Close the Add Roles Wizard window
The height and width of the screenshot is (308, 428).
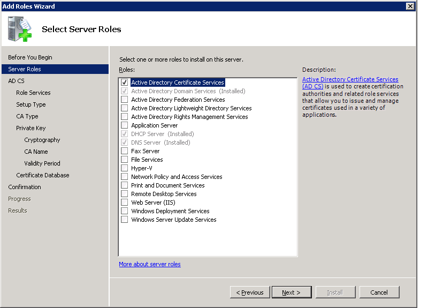pyautogui.click(x=410, y=6)
